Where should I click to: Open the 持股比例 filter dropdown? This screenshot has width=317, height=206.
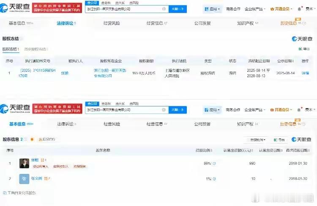pos(258,140)
